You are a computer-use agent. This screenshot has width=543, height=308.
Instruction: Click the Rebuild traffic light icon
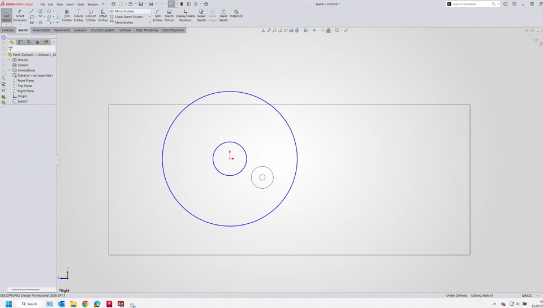click(182, 4)
